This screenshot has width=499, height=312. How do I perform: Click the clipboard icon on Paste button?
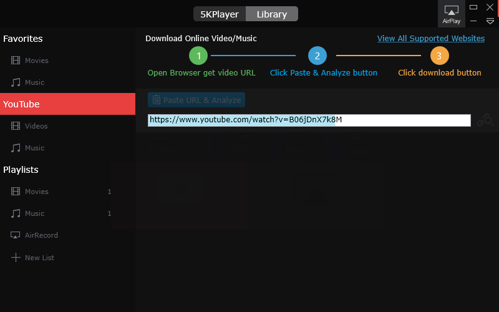[157, 100]
